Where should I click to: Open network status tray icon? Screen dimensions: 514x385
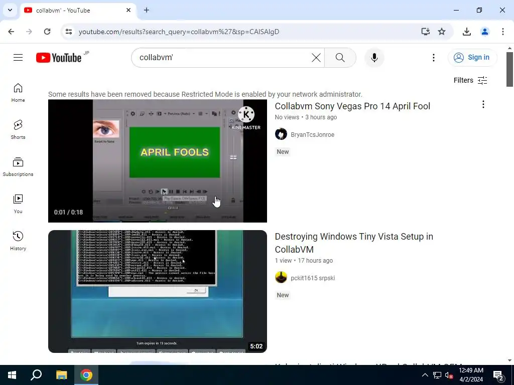pyautogui.click(x=437, y=375)
